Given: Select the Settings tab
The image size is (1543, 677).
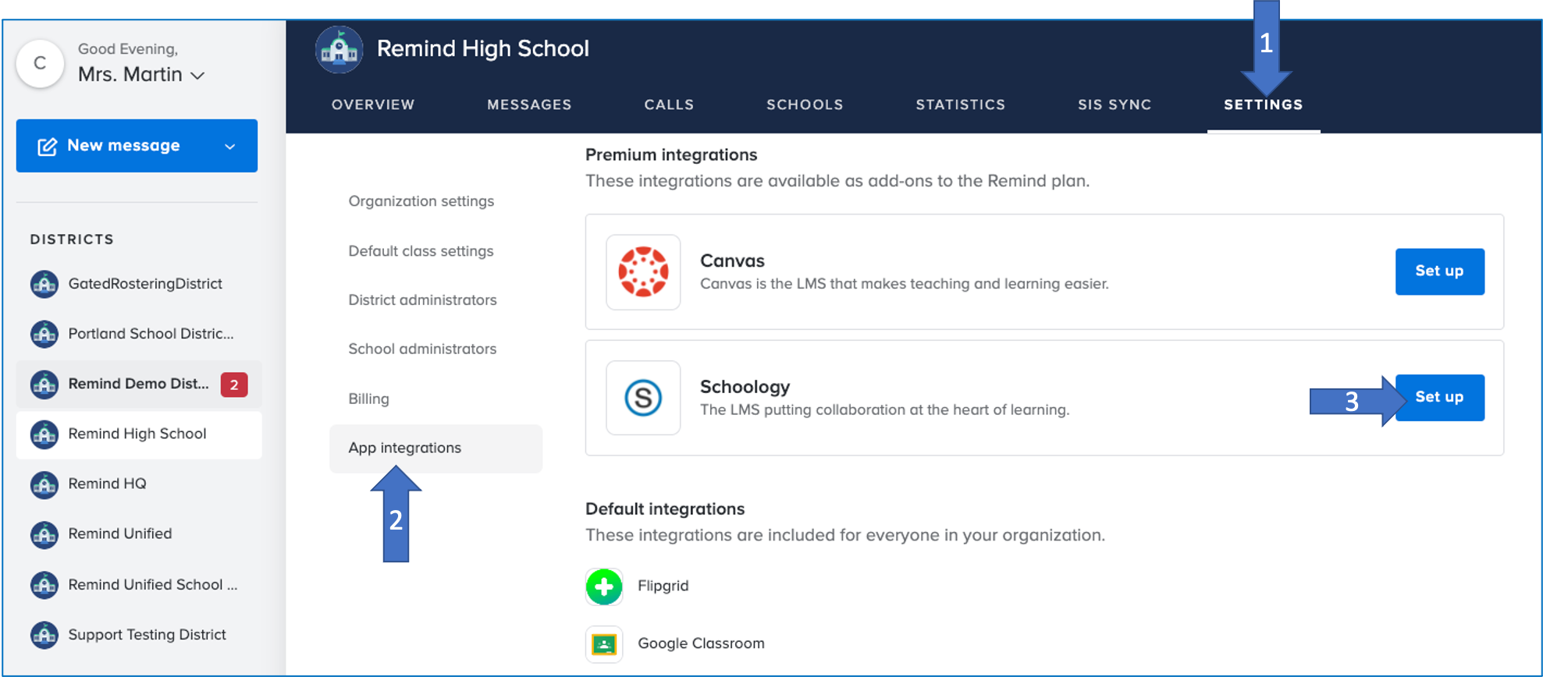Looking at the screenshot, I should click(1264, 105).
